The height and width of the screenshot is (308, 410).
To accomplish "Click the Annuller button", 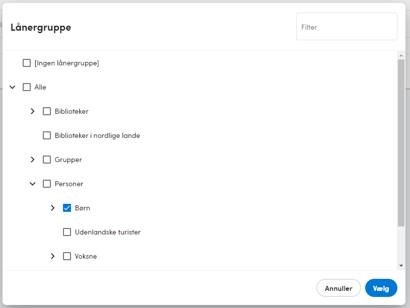I will tap(338, 288).
